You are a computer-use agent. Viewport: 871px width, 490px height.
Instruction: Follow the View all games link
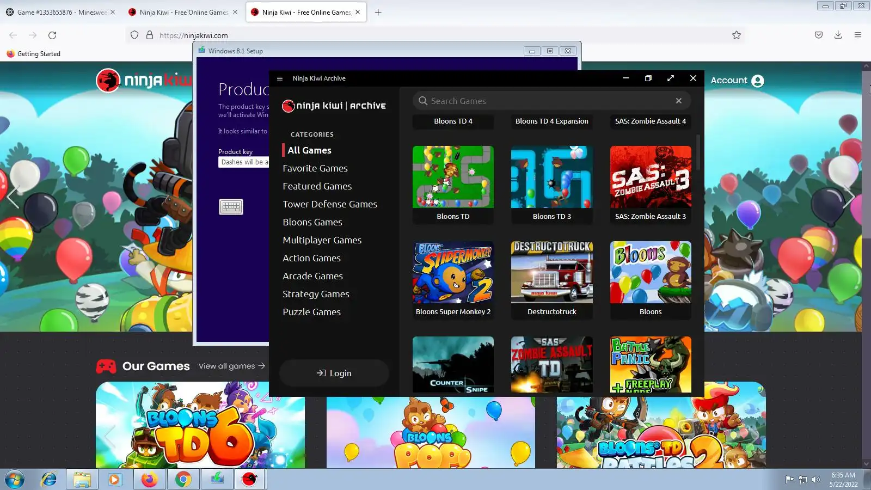pos(232,366)
